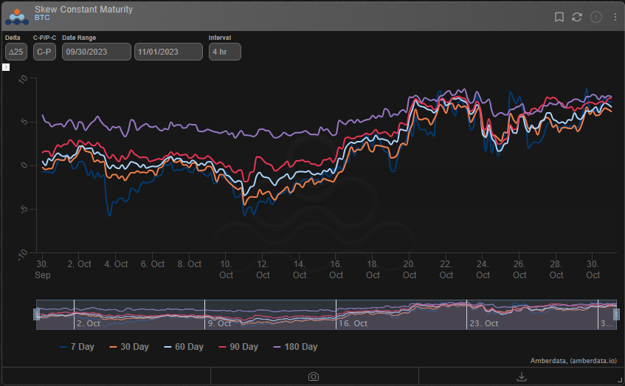Click the Amberdata (amberdata.io) credit link
Image resolution: width=625 pixels, height=386 pixels.
pos(573,360)
